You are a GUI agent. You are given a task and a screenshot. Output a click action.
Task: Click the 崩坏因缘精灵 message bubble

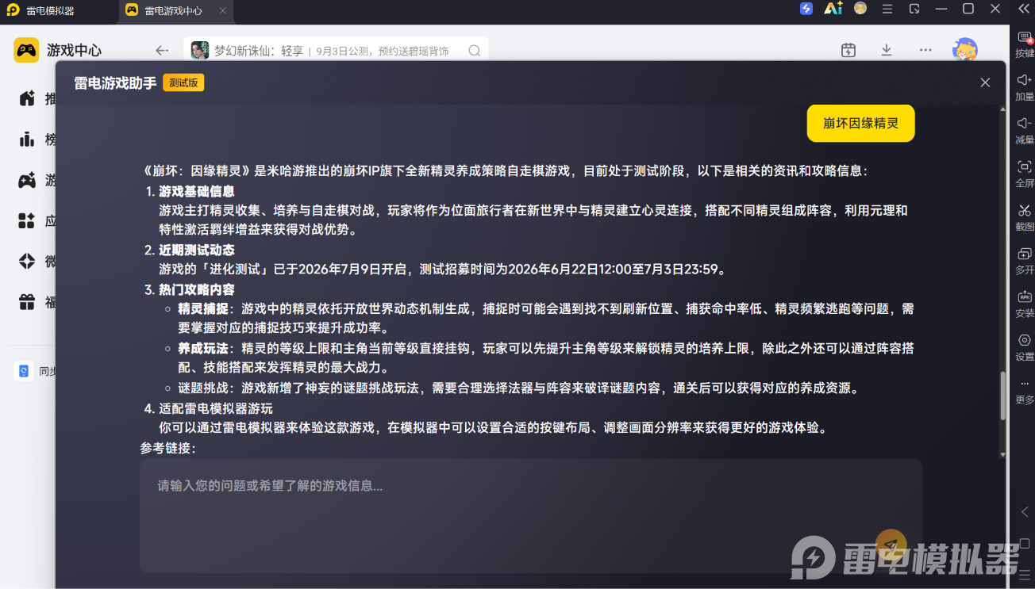click(860, 123)
